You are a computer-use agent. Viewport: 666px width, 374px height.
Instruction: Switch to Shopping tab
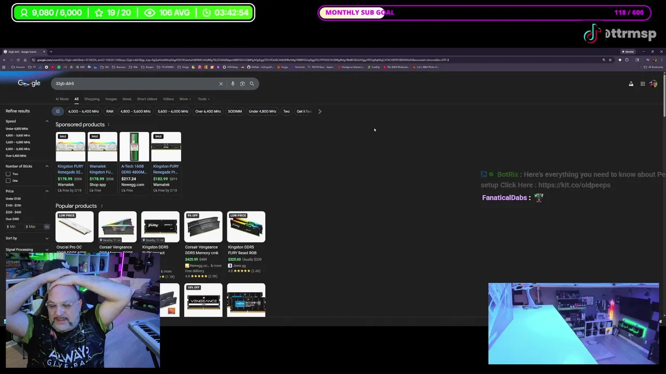[x=92, y=99]
